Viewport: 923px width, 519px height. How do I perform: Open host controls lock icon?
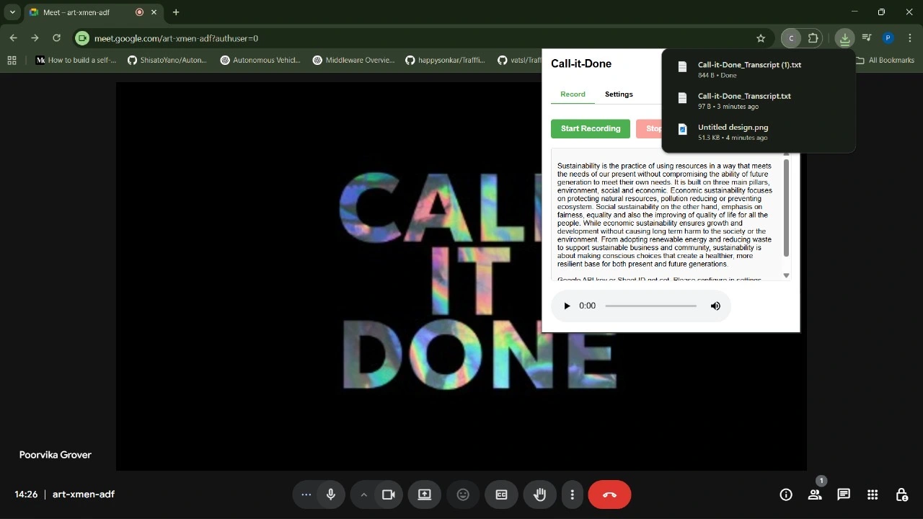(x=901, y=494)
